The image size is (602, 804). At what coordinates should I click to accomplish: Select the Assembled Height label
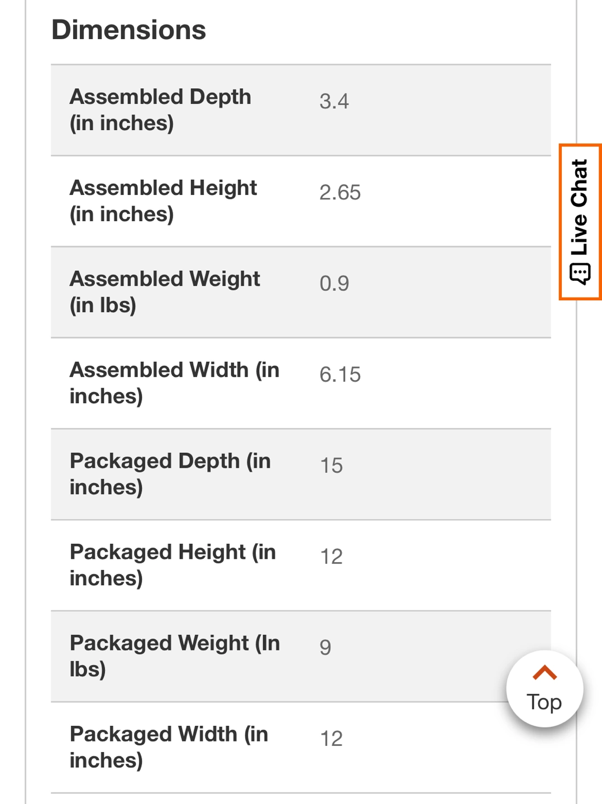(x=163, y=201)
